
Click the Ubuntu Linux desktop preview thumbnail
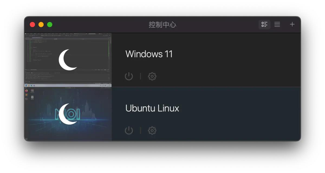click(68, 114)
